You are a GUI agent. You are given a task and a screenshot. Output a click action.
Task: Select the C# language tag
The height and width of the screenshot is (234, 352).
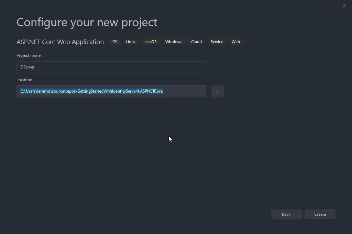point(114,41)
